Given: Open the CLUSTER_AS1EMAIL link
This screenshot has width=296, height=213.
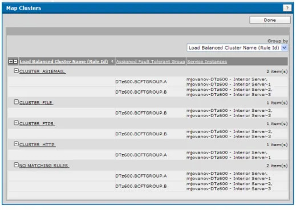Looking at the screenshot, I should pyautogui.click(x=42, y=71).
